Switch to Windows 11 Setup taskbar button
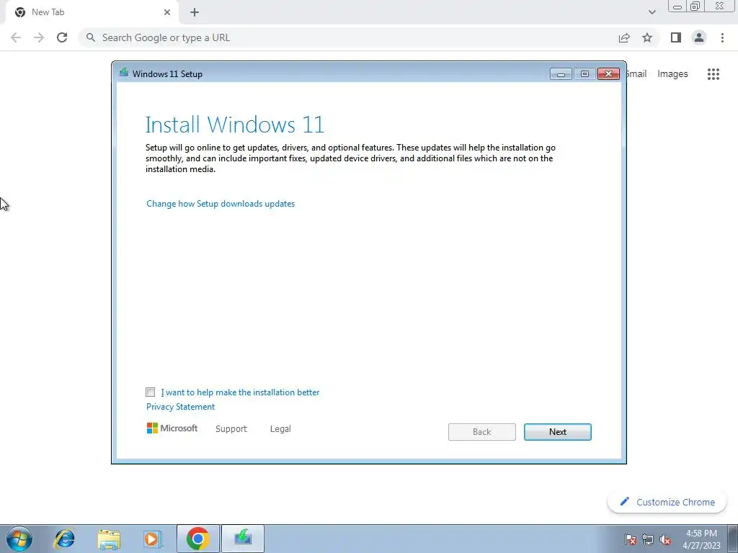Screen dimensions: 738x553 (x=243, y=539)
